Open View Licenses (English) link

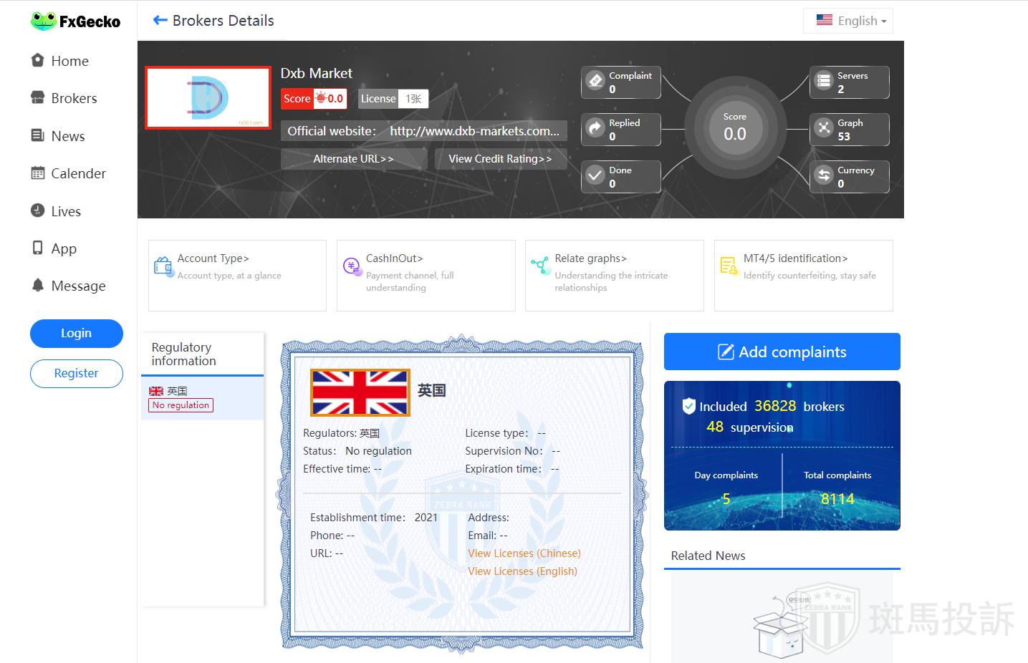[x=522, y=571]
